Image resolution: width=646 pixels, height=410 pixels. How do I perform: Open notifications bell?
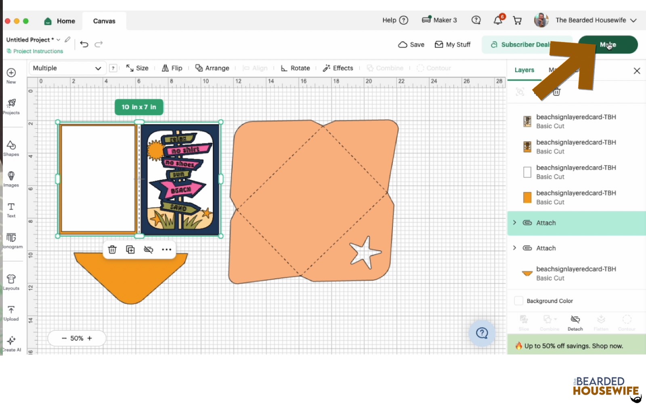click(x=498, y=20)
